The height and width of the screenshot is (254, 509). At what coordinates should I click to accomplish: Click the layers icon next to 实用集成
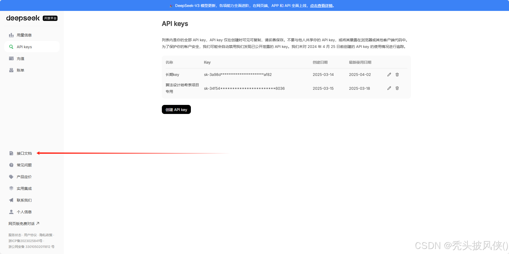coord(11,189)
